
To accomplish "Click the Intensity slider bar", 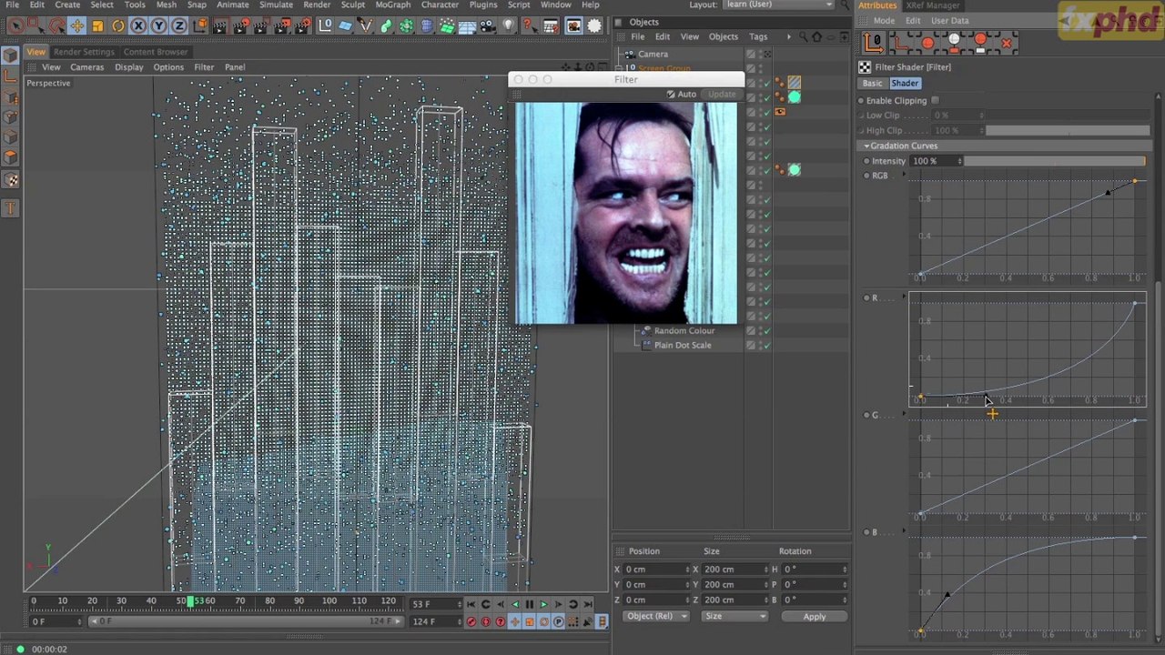I will pos(1056,161).
